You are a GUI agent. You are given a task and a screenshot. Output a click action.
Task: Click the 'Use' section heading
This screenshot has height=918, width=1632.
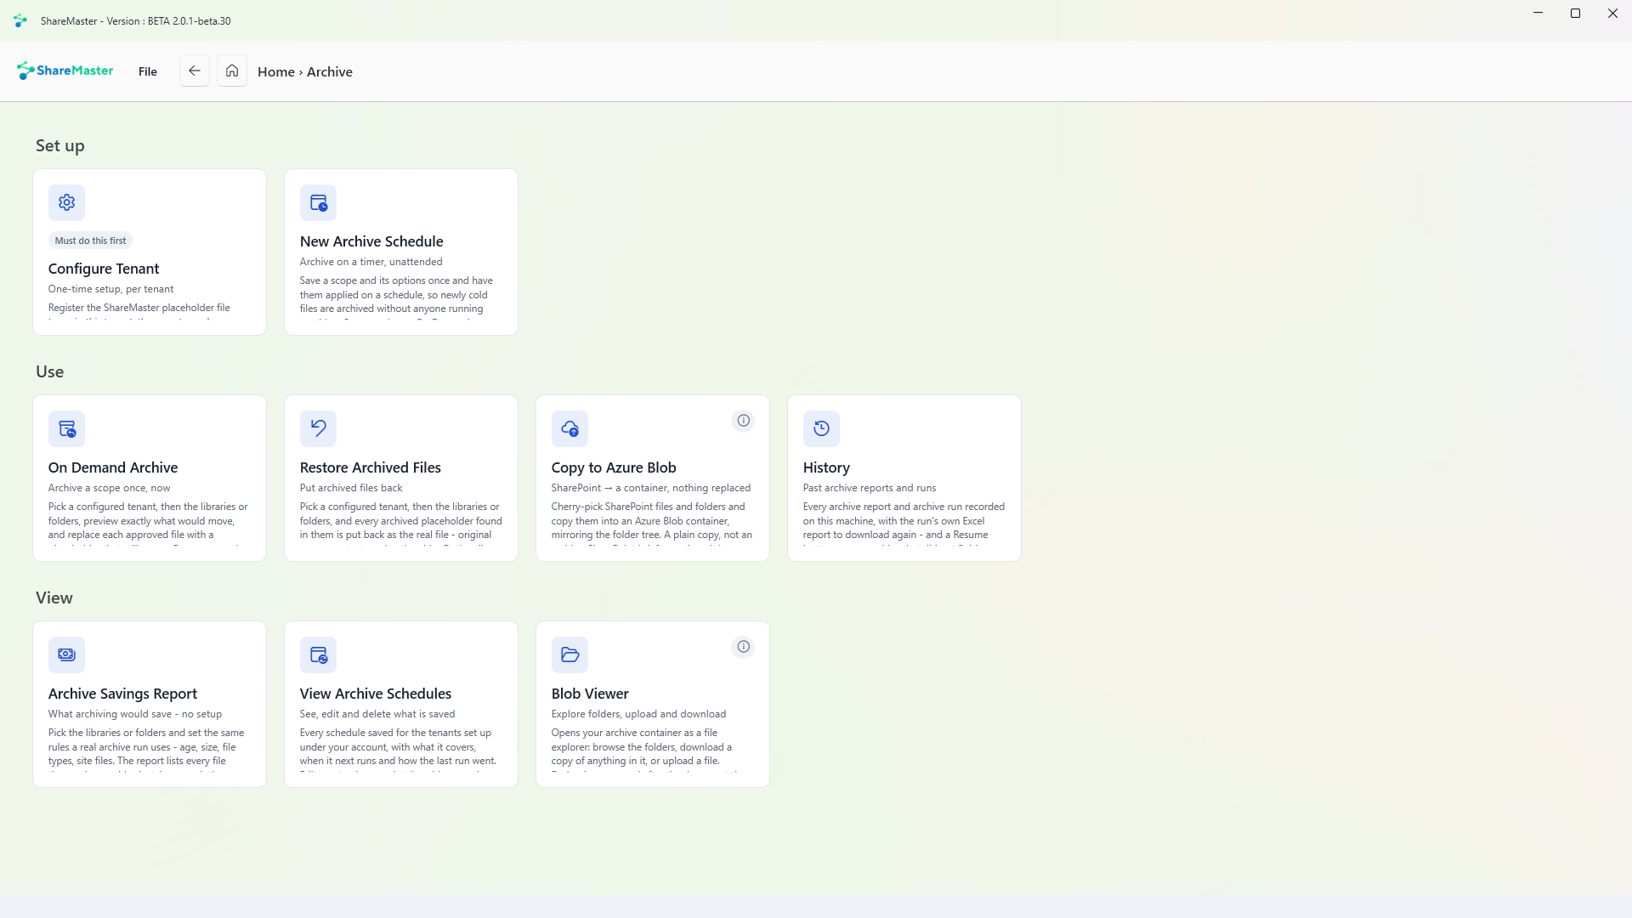click(x=50, y=371)
